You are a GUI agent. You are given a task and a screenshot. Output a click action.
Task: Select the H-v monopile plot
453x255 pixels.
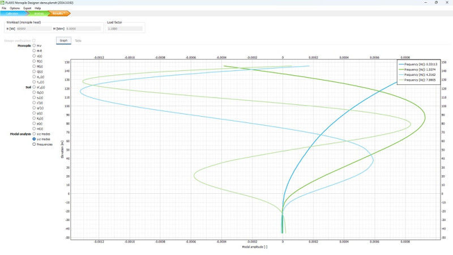click(x=34, y=45)
